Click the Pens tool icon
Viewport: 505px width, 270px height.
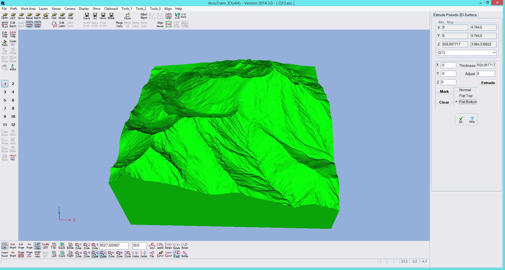(5, 43)
